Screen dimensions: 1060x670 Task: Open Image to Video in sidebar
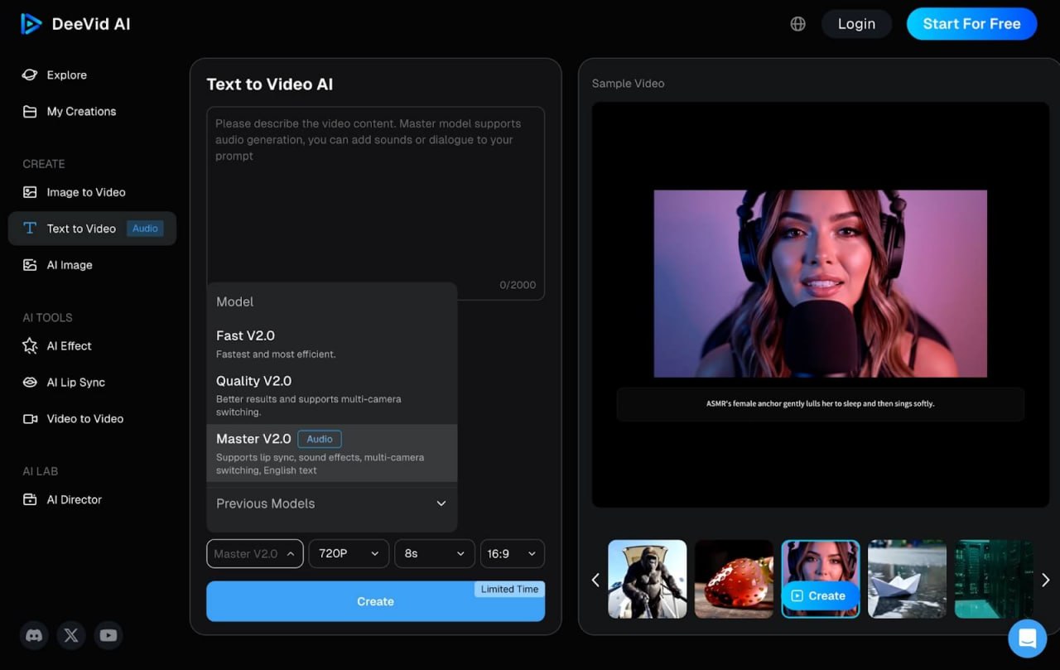86,192
